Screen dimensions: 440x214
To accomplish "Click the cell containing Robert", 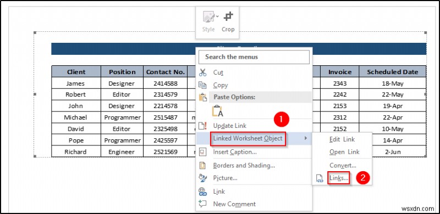I will pyautogui.click(x=76, y=94).
